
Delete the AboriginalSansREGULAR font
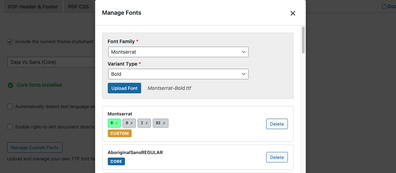point(277,157)
